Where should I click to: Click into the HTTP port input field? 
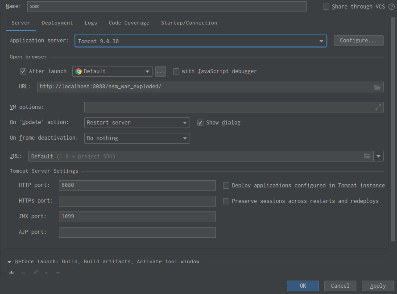tap(137, 186)
